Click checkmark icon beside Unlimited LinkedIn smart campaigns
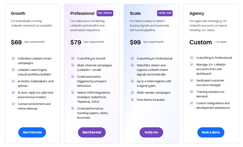This screenshot has height=147, width=243. (13, 58)
